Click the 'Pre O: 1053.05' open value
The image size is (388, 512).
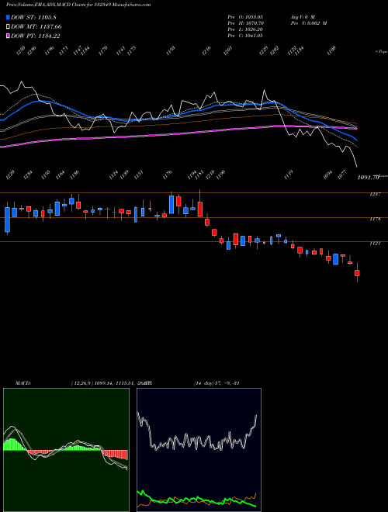tap(245, 16)
